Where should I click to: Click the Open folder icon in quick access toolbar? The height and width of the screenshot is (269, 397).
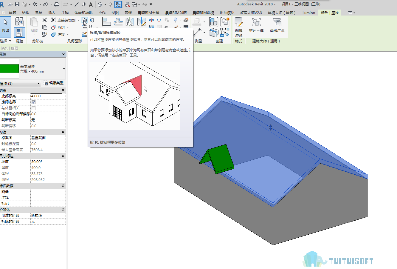(10, 4)
